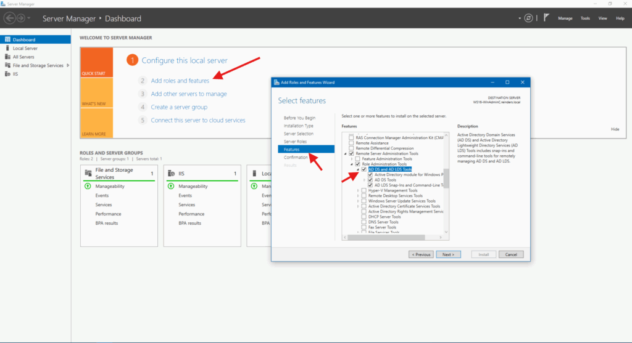Select the Local Server sidebar icon
The width and height of the screenshot is (632, 343).
pos(7,48)
